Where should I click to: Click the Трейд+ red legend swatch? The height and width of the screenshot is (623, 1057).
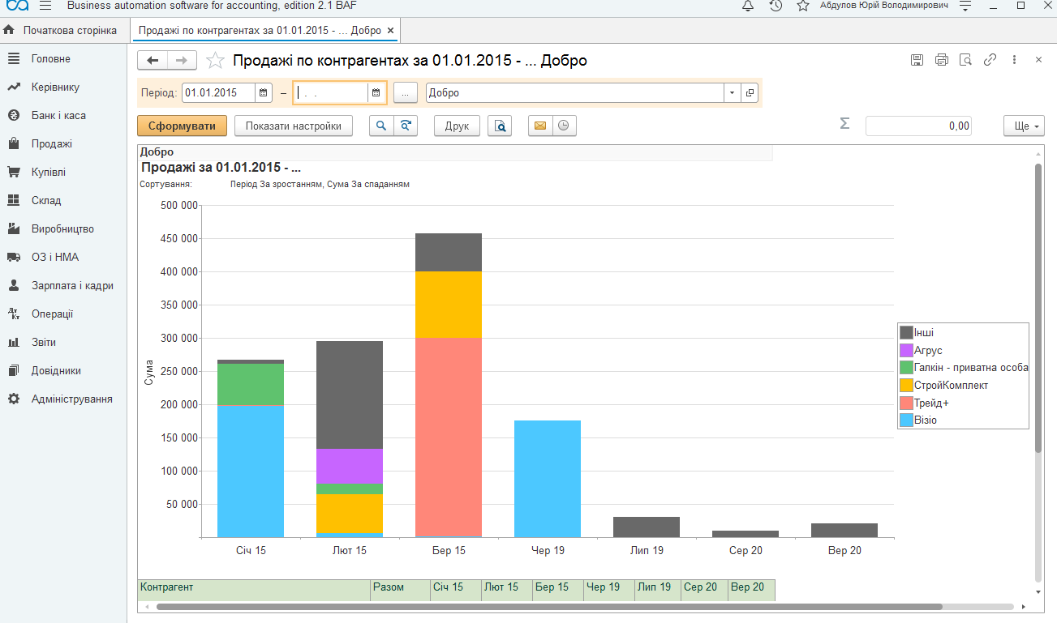tap(906, 403)
